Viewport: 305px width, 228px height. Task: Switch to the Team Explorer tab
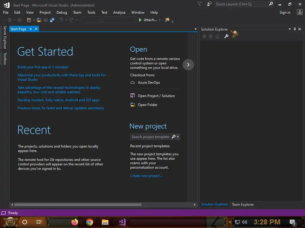[x=243, y=204]
